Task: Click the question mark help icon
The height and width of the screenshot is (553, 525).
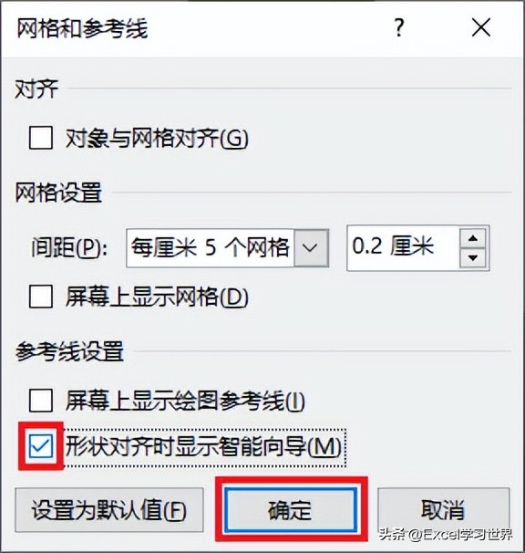Action: pos(399,28)
